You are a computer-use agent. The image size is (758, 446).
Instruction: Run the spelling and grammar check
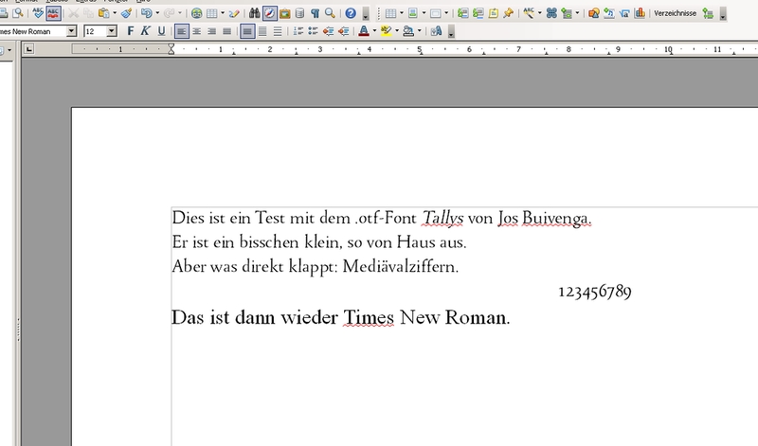[38, 13]
